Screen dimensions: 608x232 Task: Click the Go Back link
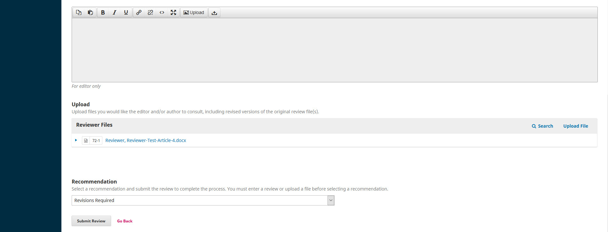click(x=124, y=221)
